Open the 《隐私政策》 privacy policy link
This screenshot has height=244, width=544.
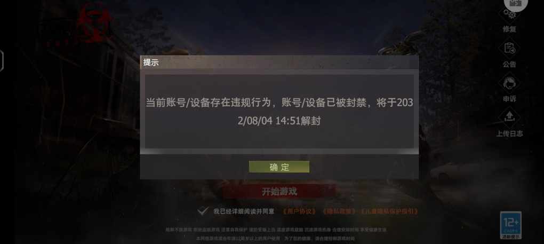click(339, 211)
